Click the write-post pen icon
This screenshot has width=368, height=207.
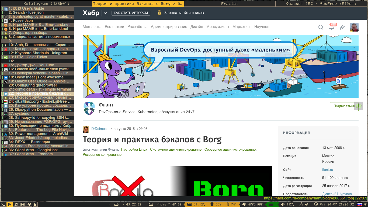(x=342, y=27)
